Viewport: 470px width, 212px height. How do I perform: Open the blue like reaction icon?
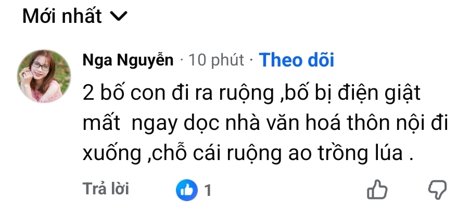pos(187,190)
